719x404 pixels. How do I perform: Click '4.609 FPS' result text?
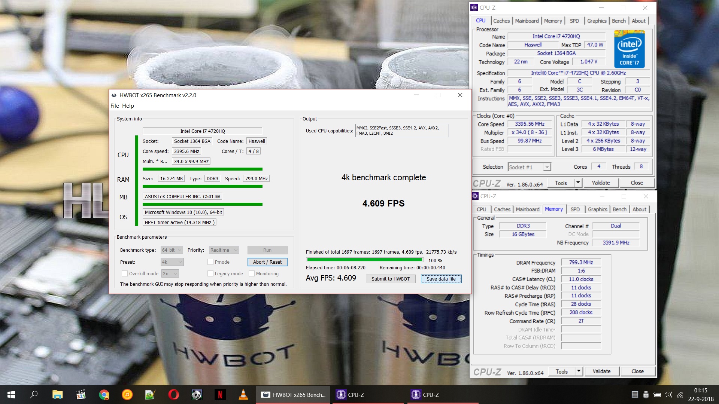[x=383, y=203]
